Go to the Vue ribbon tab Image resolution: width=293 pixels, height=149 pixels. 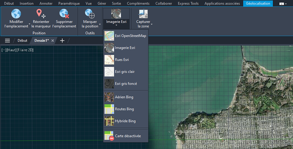pos(89,3)
